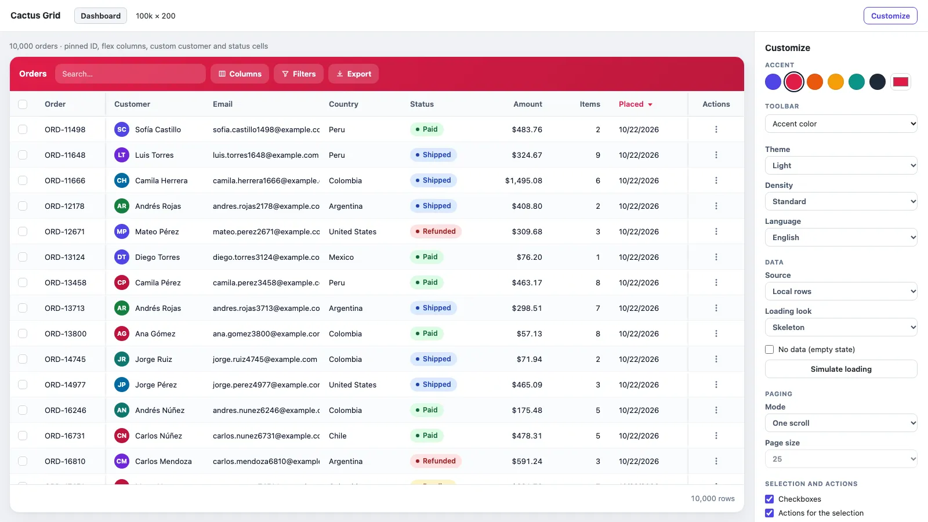
Task: Select the checkbox for order ORD-12671
Action: (23, 231)
